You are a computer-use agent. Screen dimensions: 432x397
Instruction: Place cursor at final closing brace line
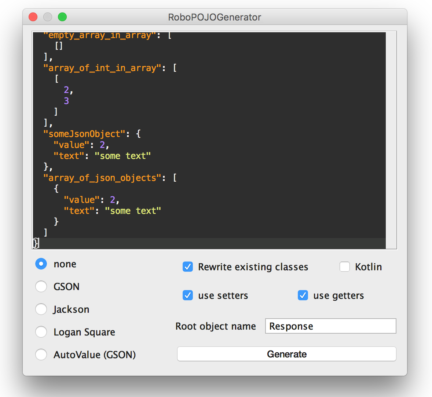pyautogui.click(x=209, y=244)
